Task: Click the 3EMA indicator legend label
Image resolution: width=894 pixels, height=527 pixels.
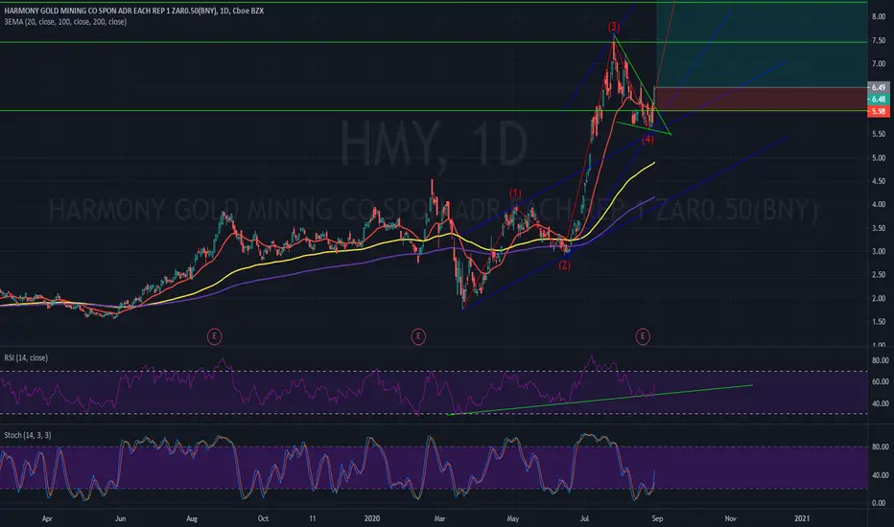Action: (65, 22)
